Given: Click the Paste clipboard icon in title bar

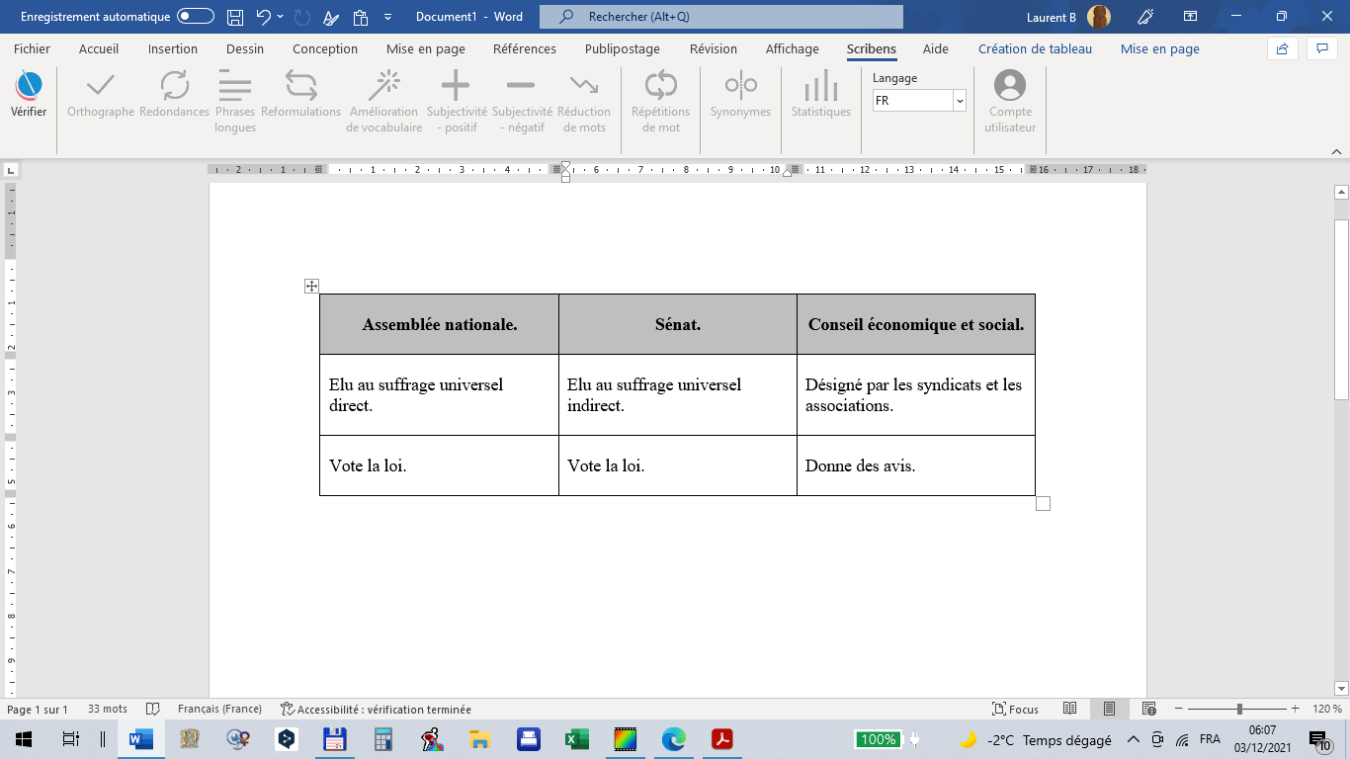Looking at the screenshot, I should 361,17.
